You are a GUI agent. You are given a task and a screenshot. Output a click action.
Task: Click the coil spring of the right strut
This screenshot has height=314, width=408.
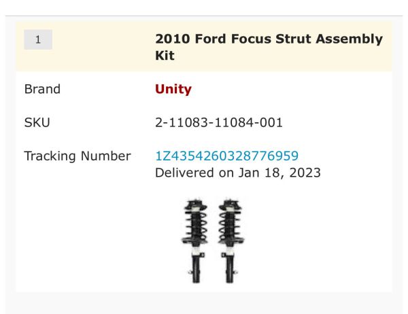[231, 228]
